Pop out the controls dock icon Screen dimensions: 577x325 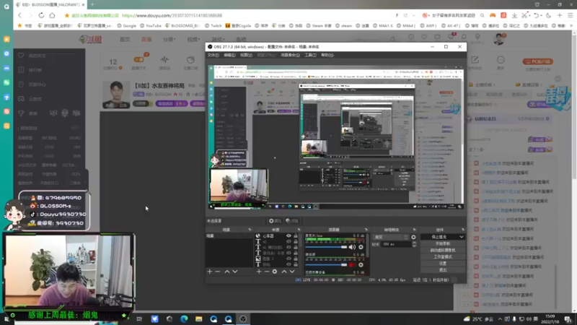point(462,230)
